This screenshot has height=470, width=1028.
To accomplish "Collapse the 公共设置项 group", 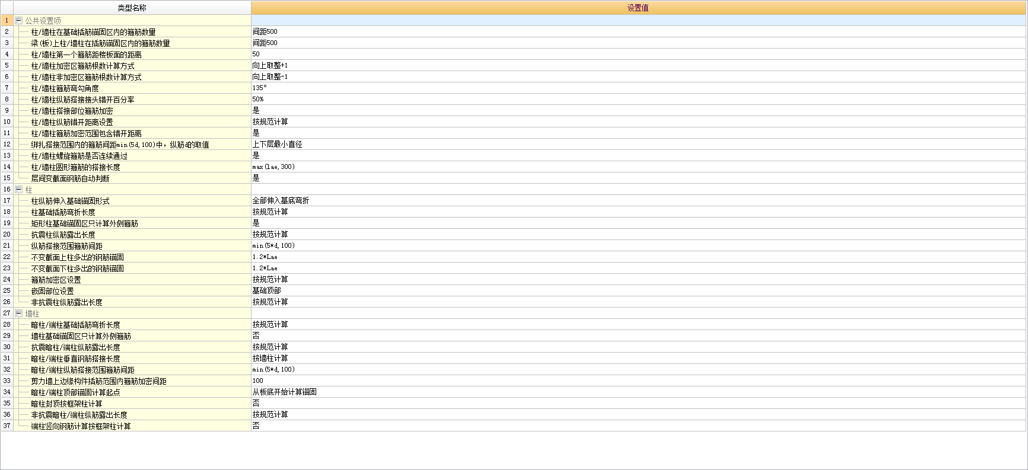I will click(18, 20).
